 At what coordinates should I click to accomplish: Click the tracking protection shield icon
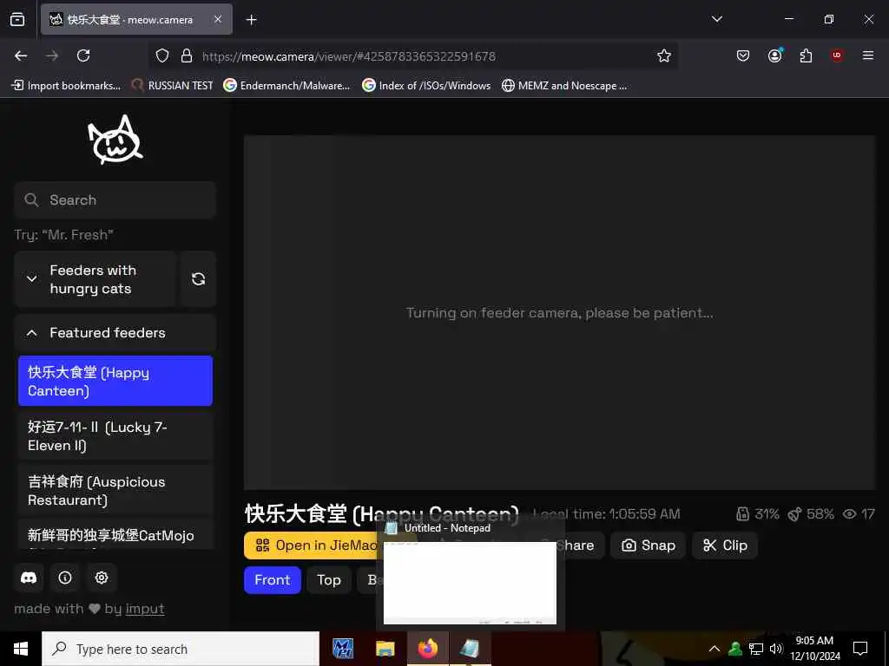[x=162, y=55]
